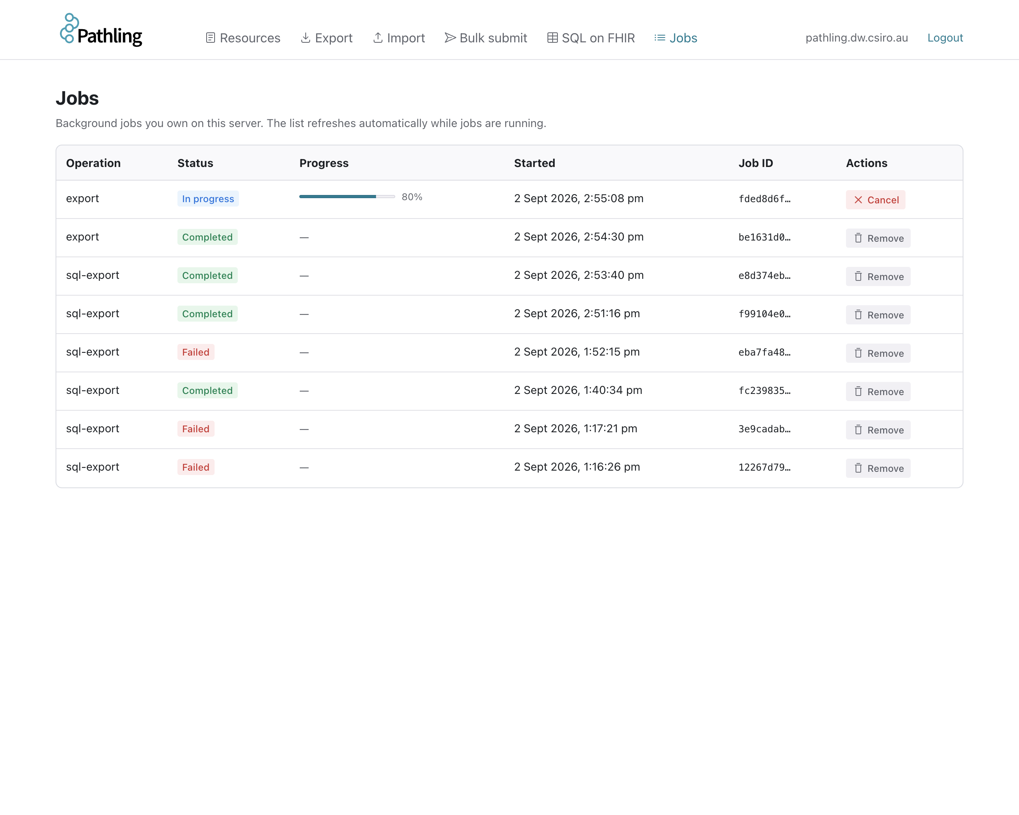1019x815 pixels.
Task: Click trash icon for job 3e9cadab
Action: click(x=858, y=430)
